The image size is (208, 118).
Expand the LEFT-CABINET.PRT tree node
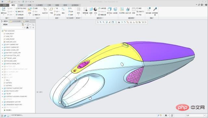click(x=2, y=45)
